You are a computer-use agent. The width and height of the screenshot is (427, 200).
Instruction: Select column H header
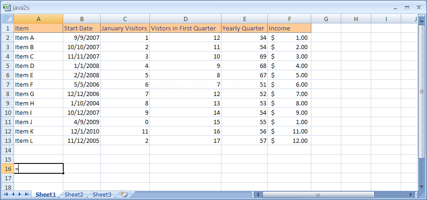[x=356, y=19]
